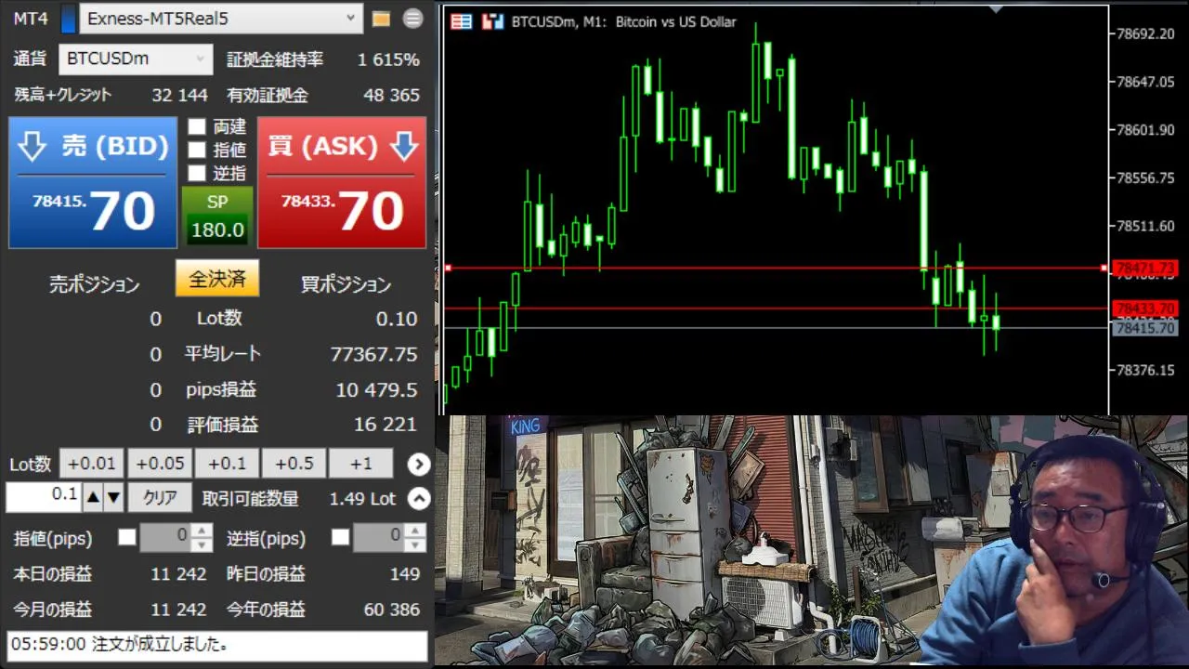1189x669 pixels.
Task: Click the 昨日の損益 value 149
Action: (404, 574)
